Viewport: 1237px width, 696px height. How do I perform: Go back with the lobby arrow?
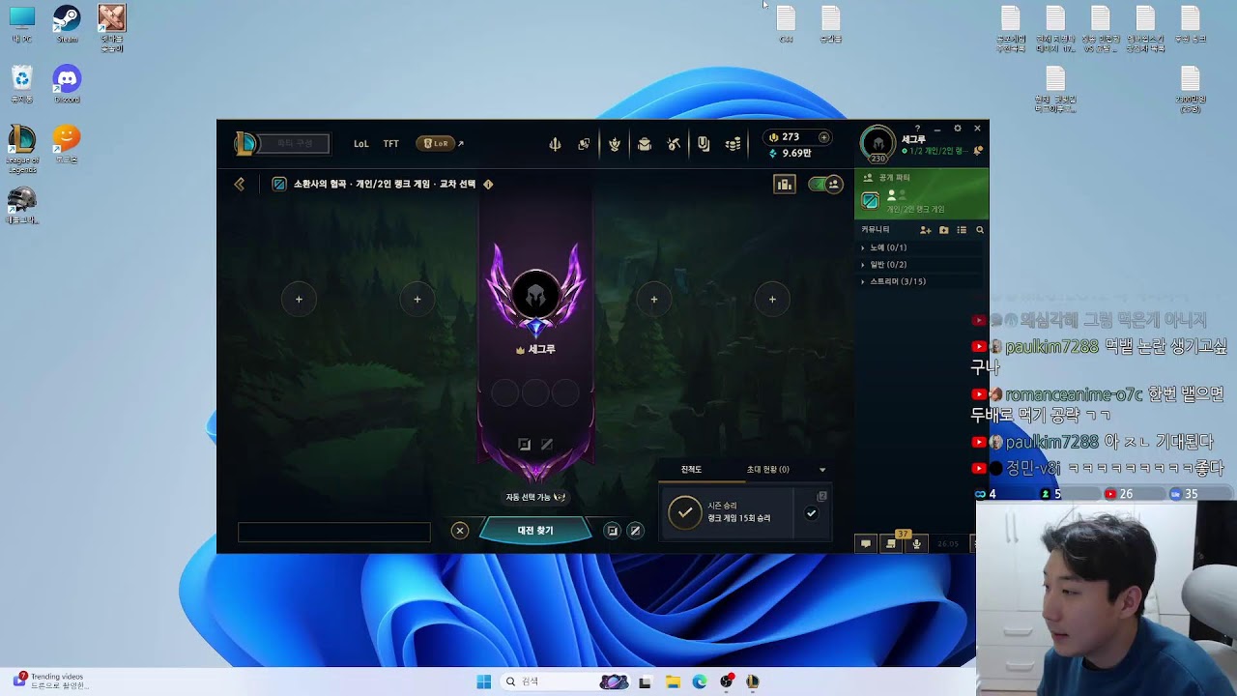coord(240,184)
